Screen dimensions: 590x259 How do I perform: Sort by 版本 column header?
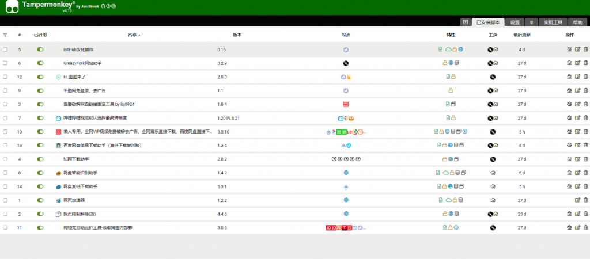tap(237, 35)
